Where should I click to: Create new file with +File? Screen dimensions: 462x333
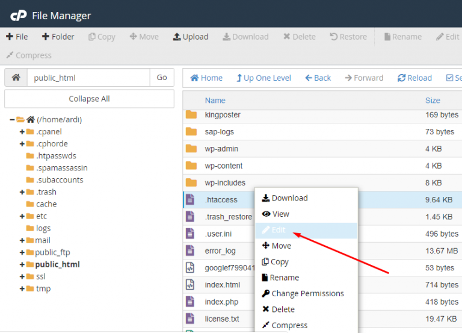coord(17,37)
